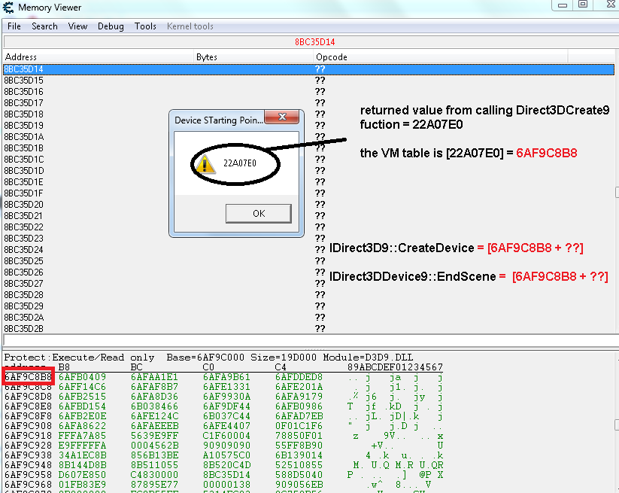The width and height of the screenshot is (619, 493).
Task: Click the Bytes column header
Action: tap(207, 57)
